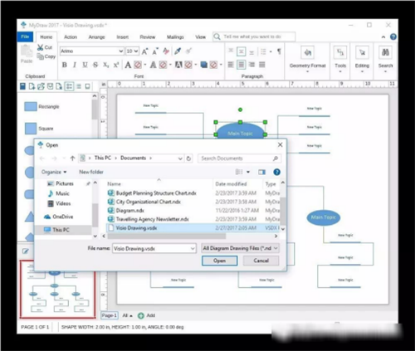This screenshot has width=415, height=351.
Task: Switch to the Review ribbon tab
Action: coord(148,37)
